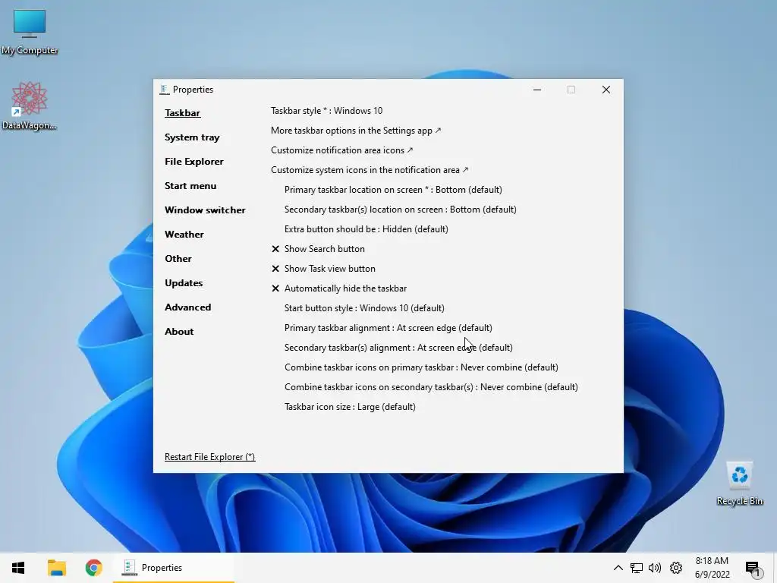Screen dimensions: 777x583
Task: Open the Updates section
Action: point(184,283)
